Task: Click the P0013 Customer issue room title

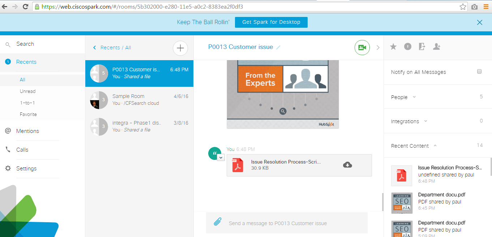Action: [240, 47]
